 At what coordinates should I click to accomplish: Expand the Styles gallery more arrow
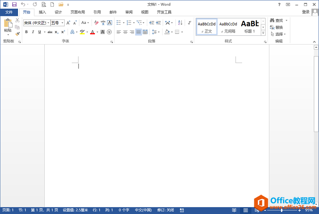click(x=263, y=33)
